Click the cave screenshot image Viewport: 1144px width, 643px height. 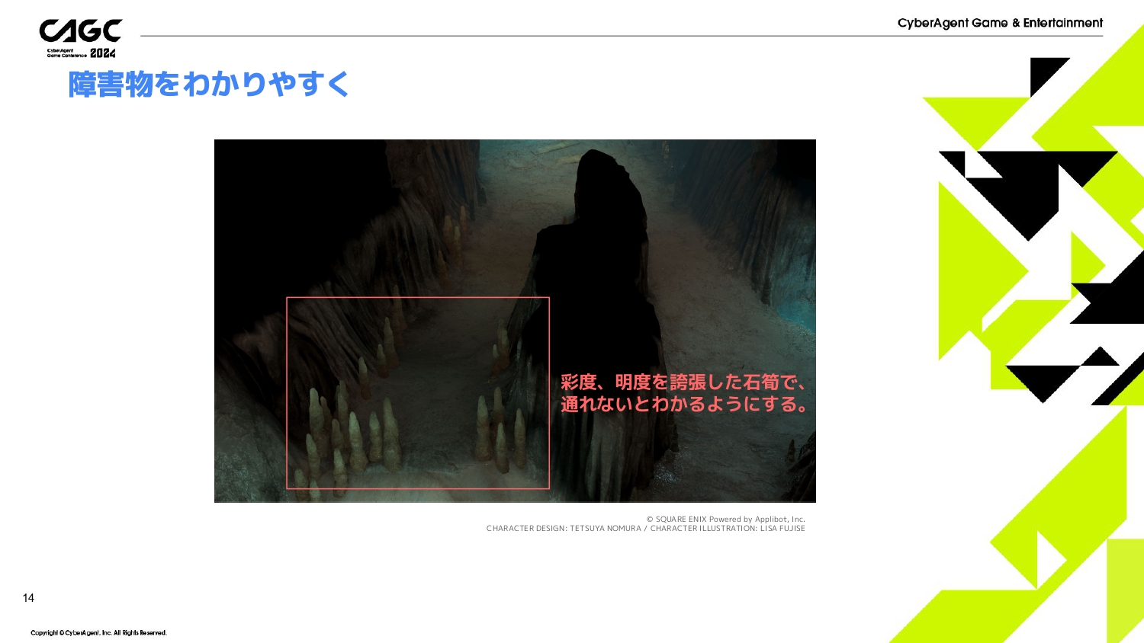click(515, 321)
